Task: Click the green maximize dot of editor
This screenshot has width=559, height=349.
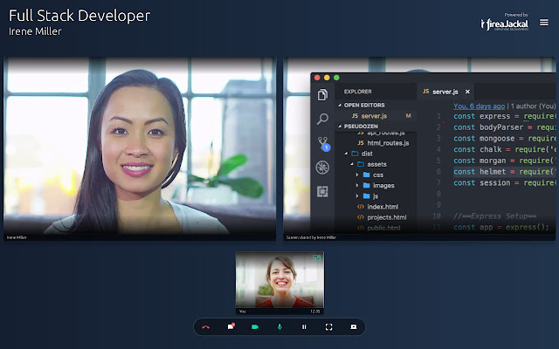Action: [336, 78]
